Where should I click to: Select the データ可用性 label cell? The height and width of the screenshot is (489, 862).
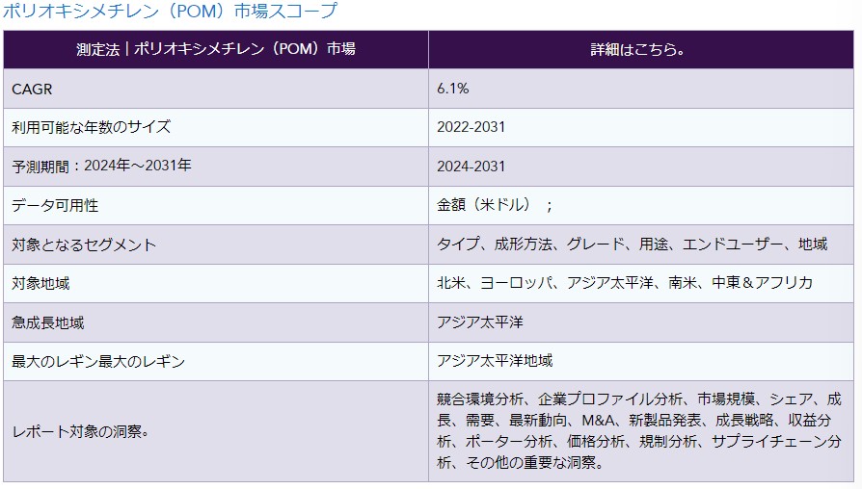click(55, 206)
